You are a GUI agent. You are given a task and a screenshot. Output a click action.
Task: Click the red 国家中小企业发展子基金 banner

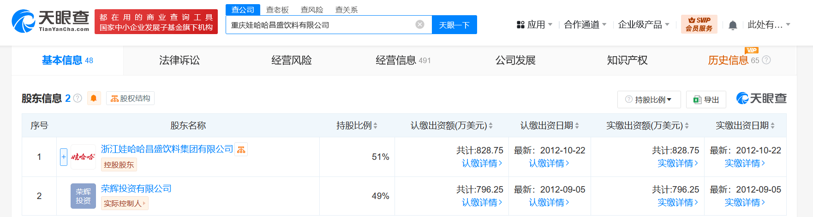pyautogui.click(x=156, y=22)
